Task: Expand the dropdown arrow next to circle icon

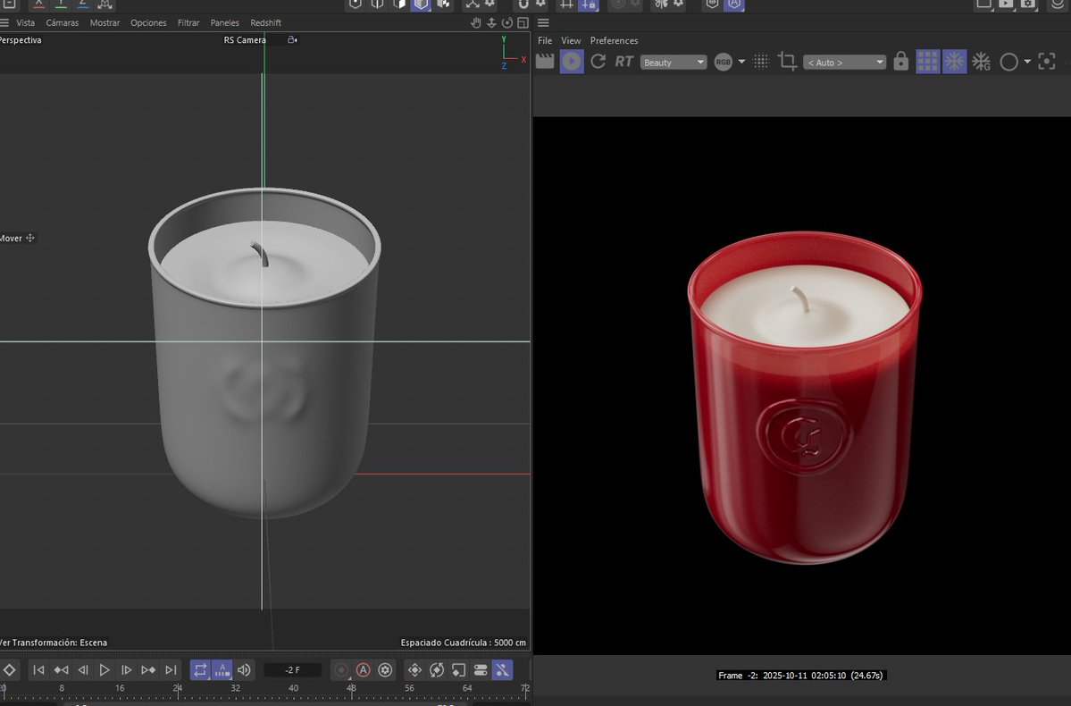Action: (x=1027, y=63)
